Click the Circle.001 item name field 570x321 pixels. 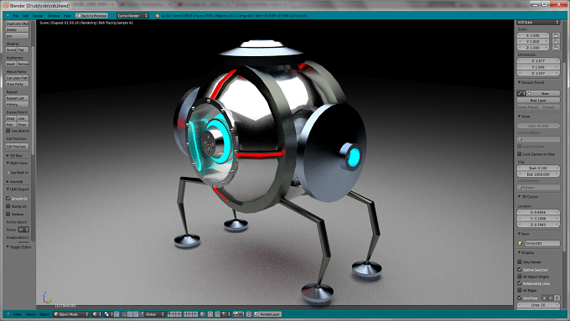542,243
